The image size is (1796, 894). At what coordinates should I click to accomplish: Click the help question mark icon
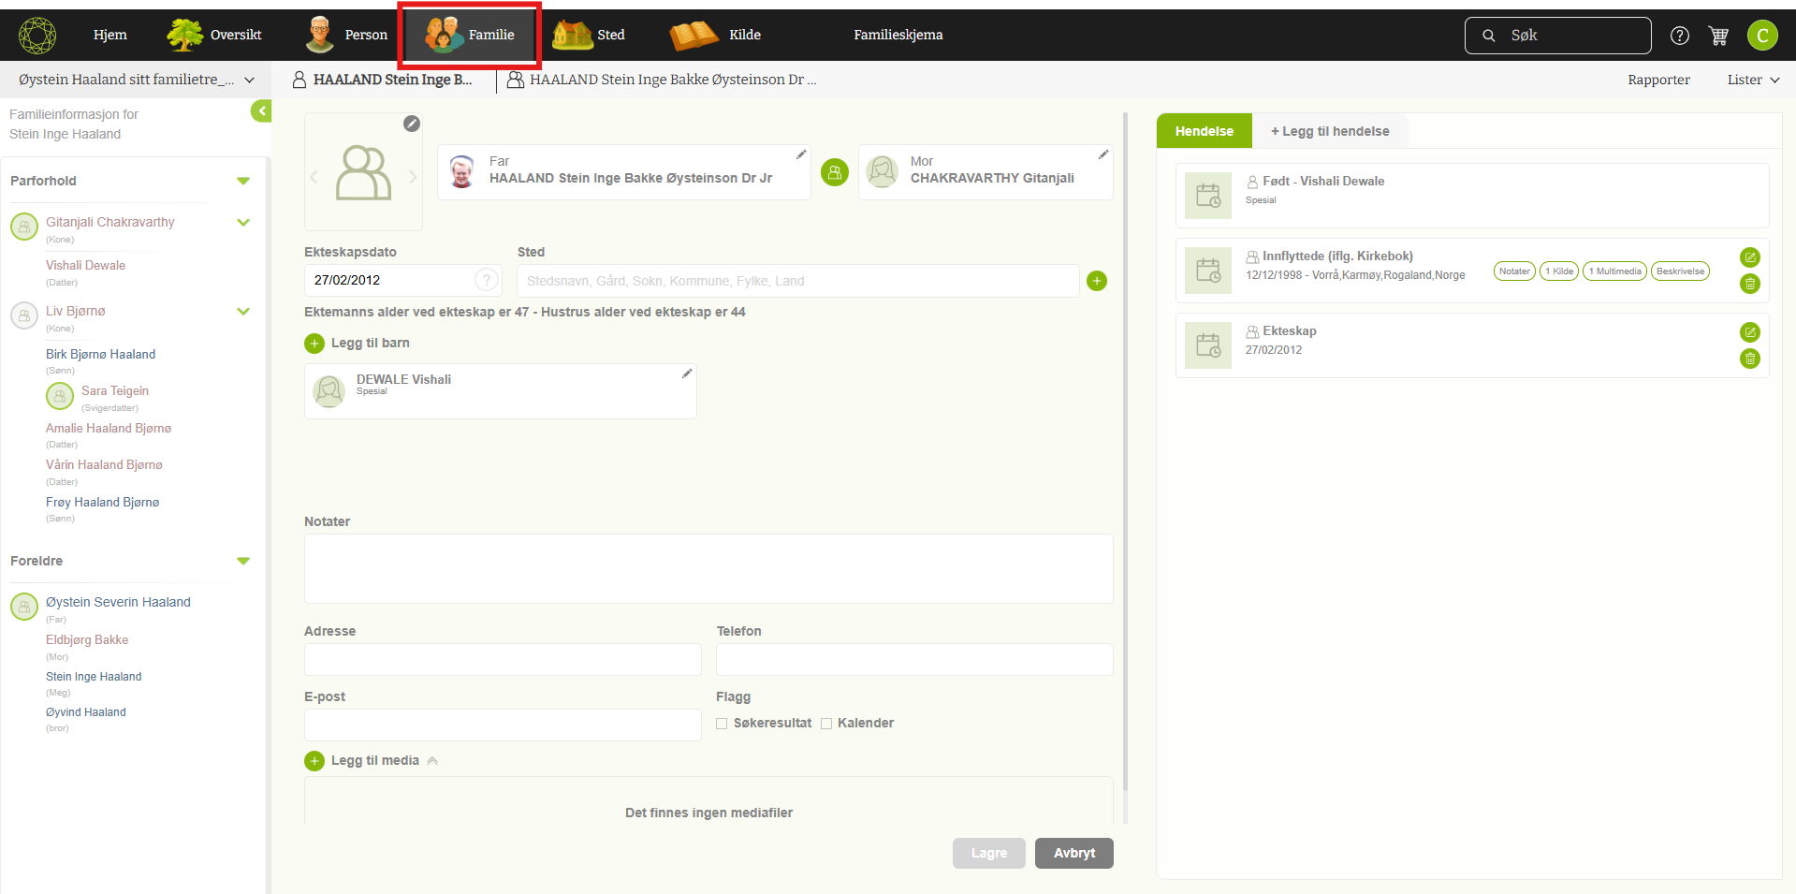click(1680, 36)
